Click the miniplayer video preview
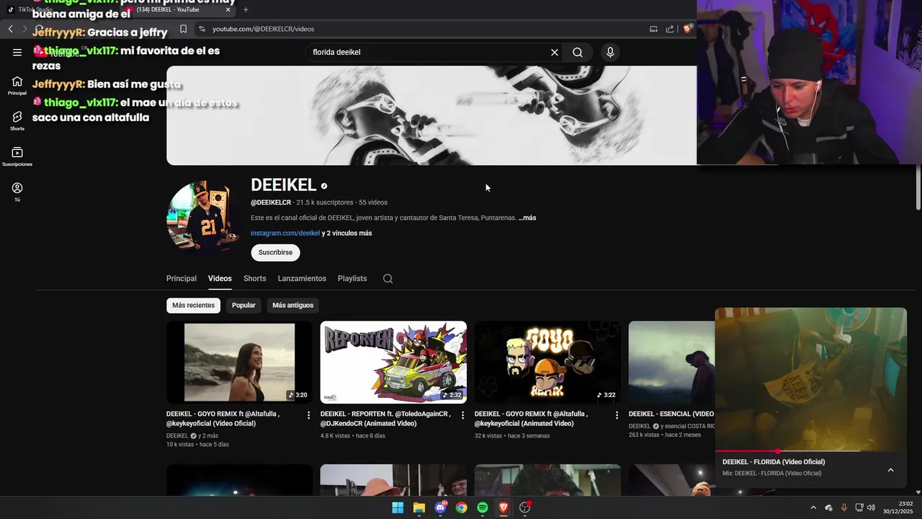 coord(811,379)
